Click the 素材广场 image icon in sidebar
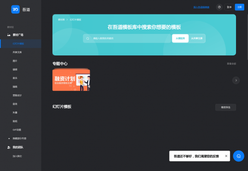The width and height of the screenshot is (248, 171). [x=9, y=35]
